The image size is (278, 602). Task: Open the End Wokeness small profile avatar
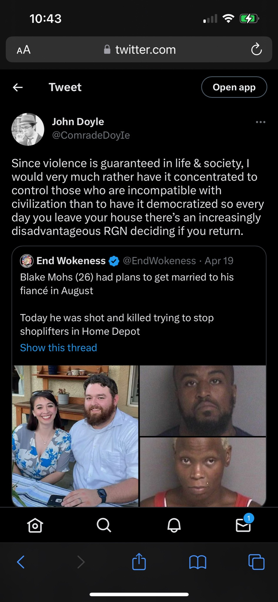click(27, 261)
